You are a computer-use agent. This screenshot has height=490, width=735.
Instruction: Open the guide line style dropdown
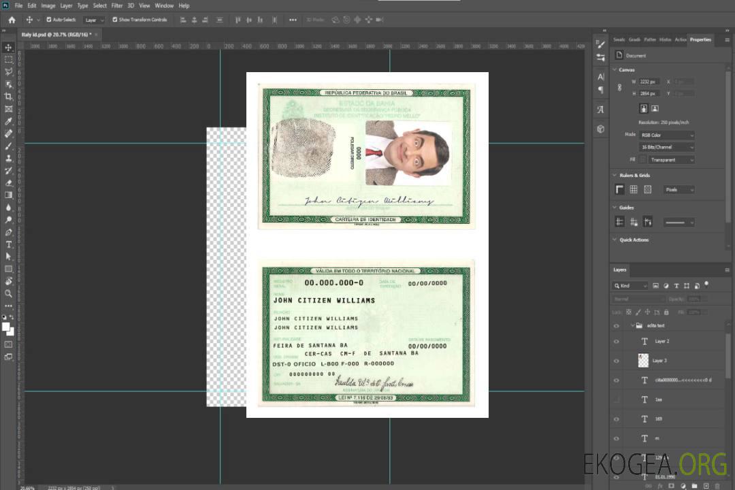(679, 223)
